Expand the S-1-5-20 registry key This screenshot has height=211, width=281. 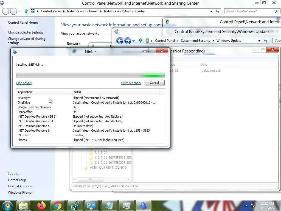(87, 153)
